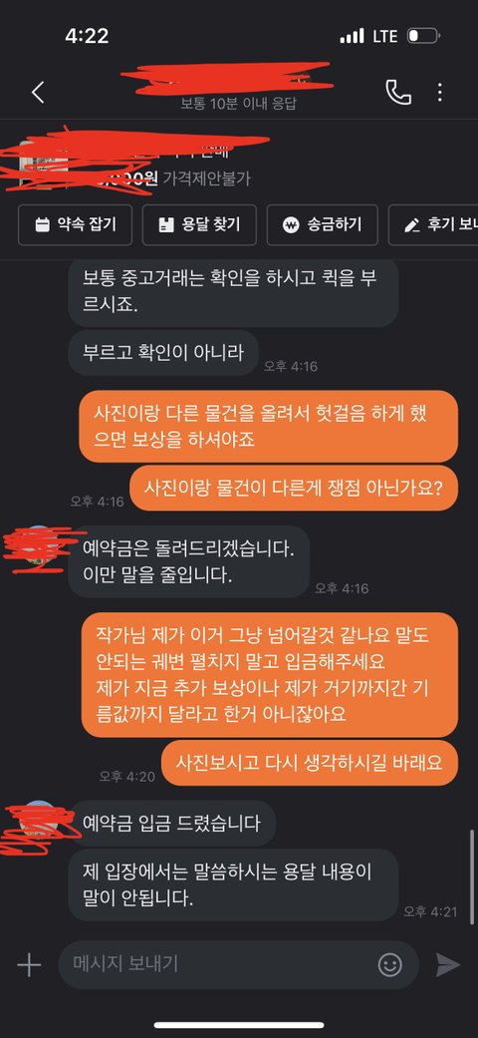
Task: Tap the 후기 보내기 button
Action: [x=433, y=225]
